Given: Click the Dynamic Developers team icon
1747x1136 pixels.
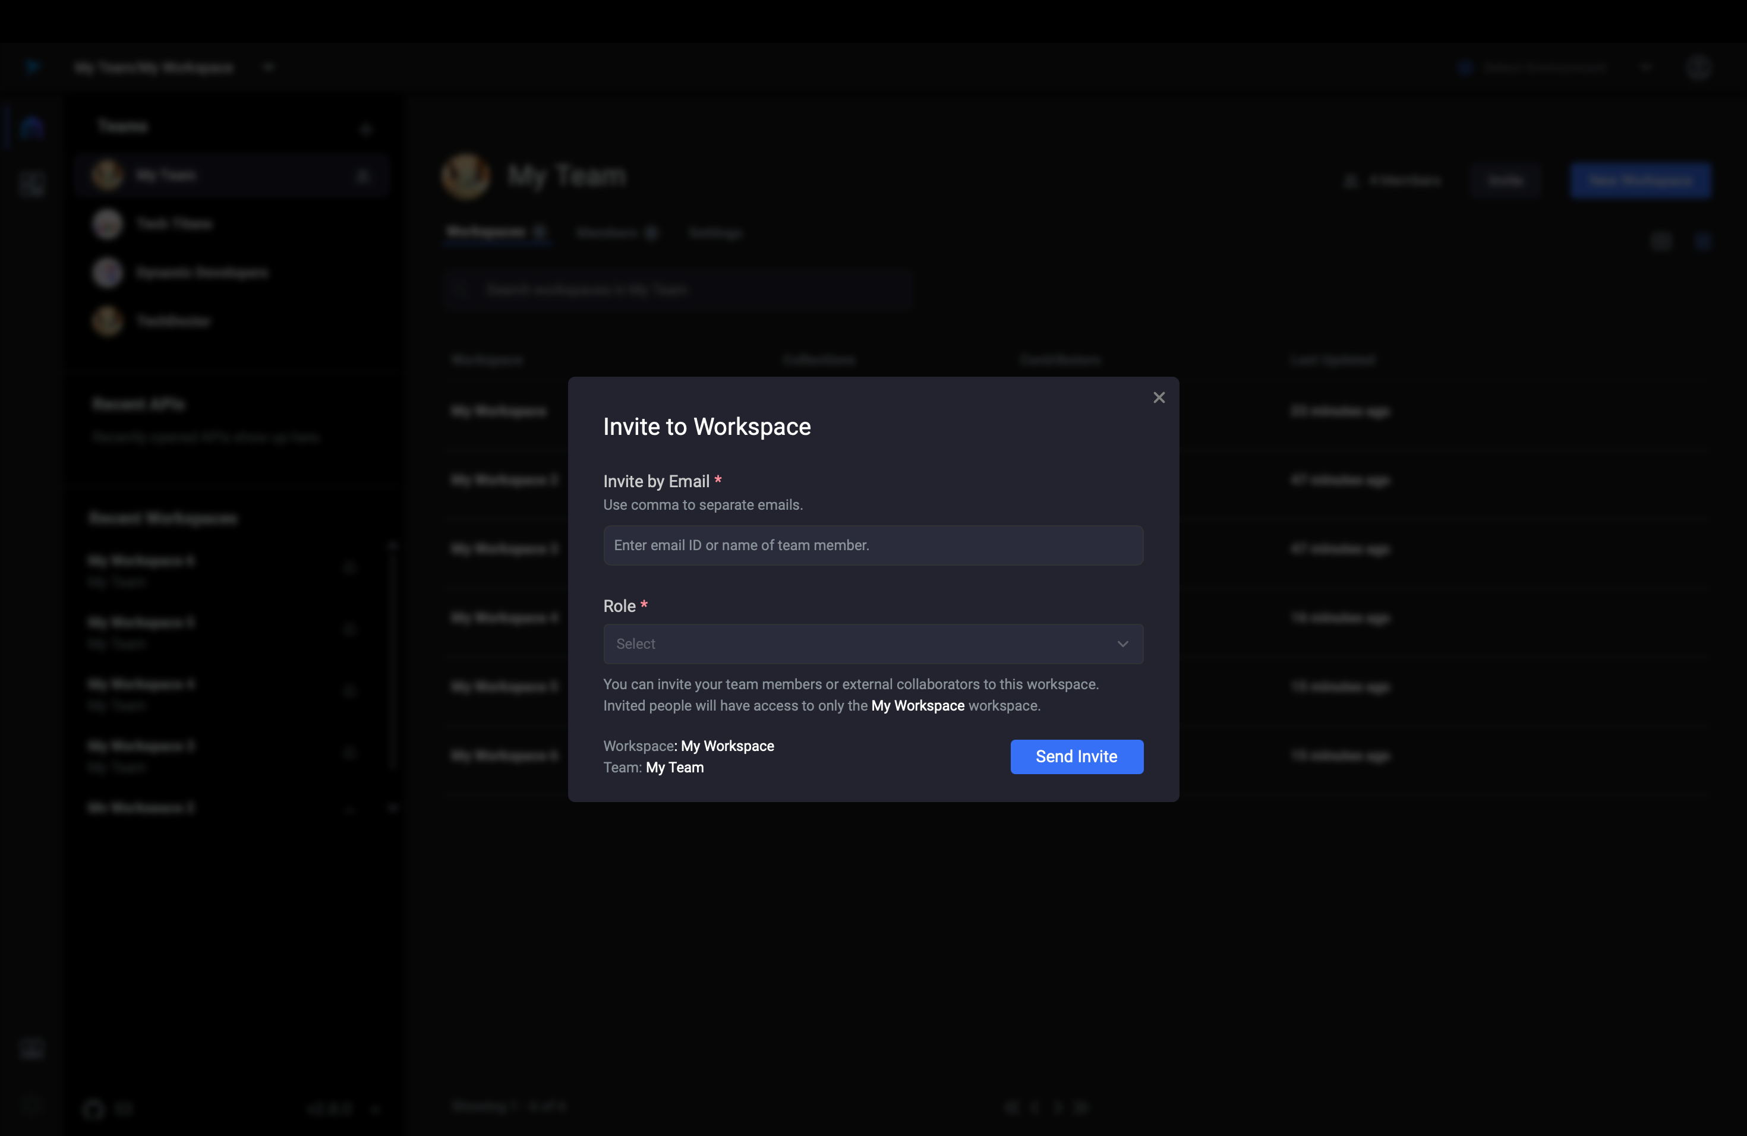Looking at the screenshot, I should coord(106,273).
